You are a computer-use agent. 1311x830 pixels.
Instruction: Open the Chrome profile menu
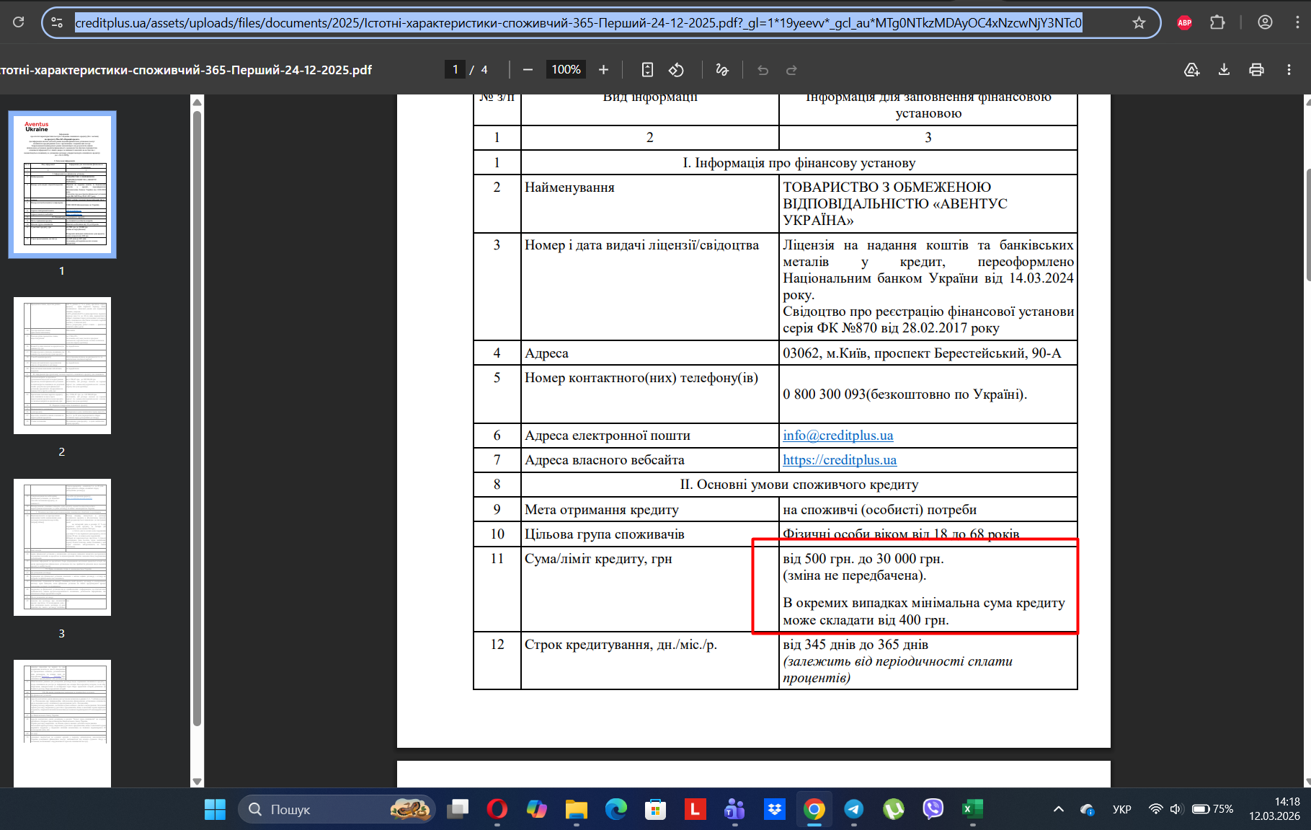(x=1265, y=22)
